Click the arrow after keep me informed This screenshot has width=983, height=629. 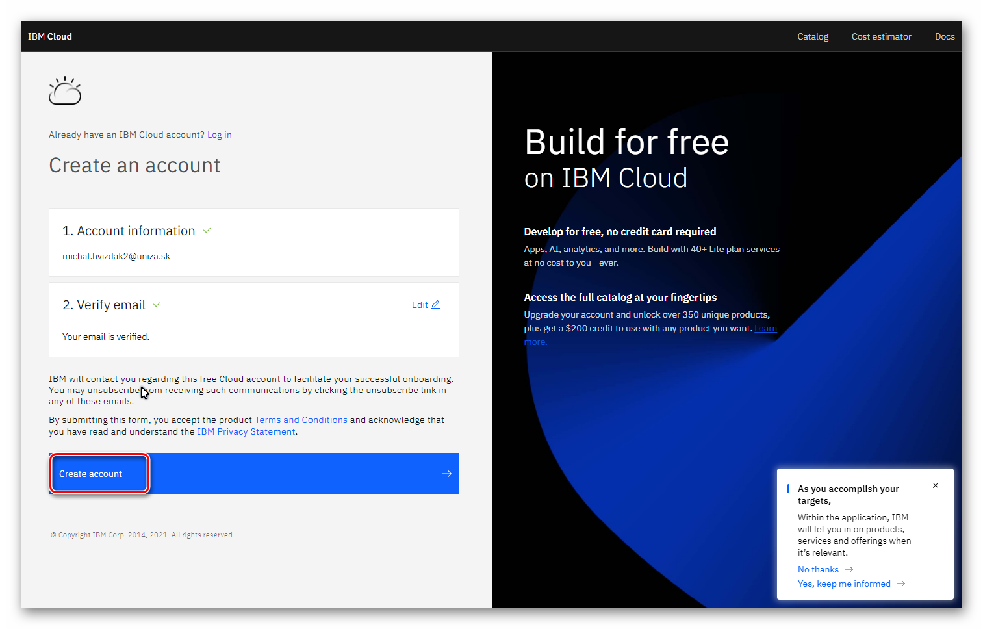(x=901, y=584)
